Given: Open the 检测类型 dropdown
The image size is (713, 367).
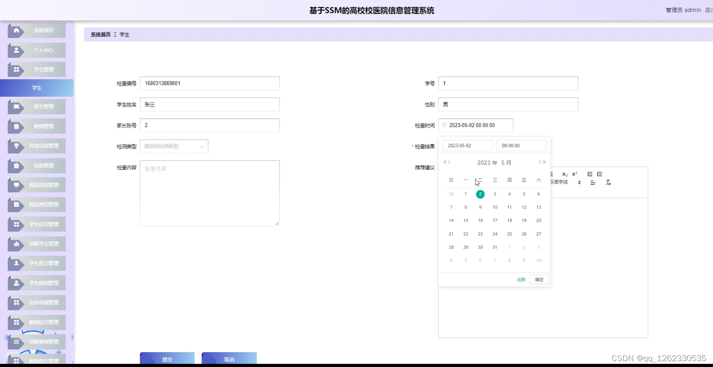Looking at the screenshot, I should click(x=174, y=146).
